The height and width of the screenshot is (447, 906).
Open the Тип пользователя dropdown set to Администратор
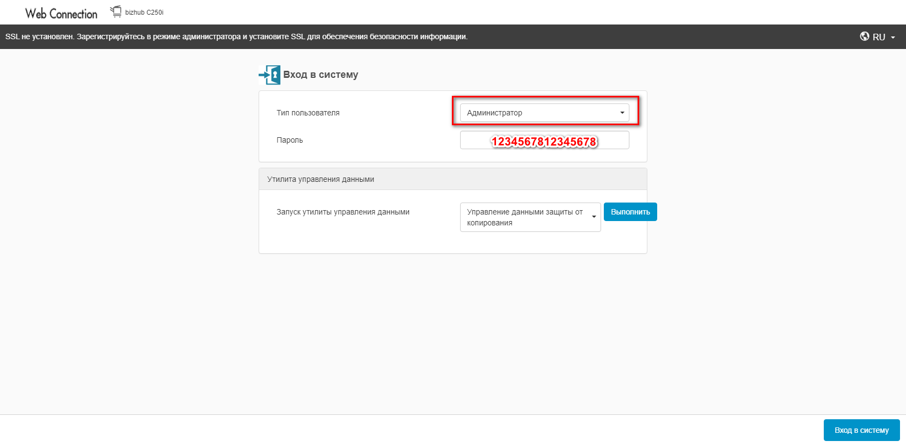click(x=544, y=113)
